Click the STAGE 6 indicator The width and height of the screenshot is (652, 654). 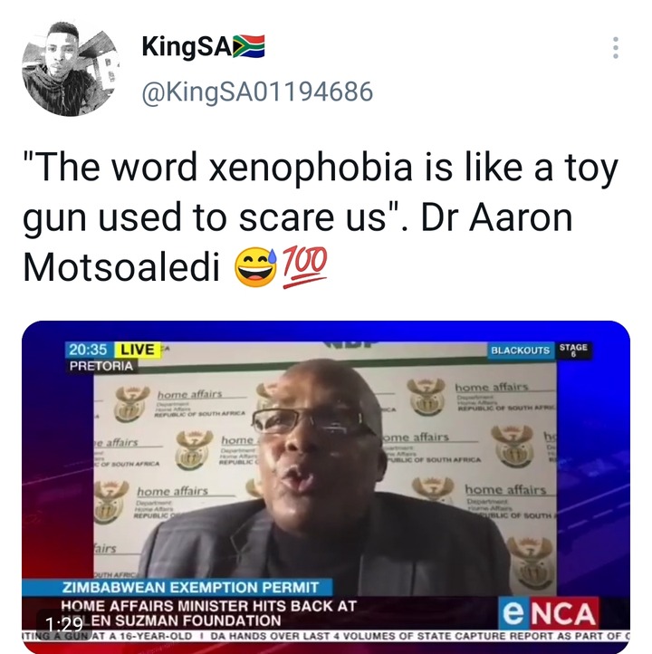click(573, 351)
